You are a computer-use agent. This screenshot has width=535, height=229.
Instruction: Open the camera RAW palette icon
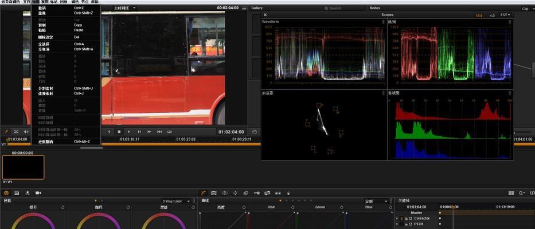point(38,193)
